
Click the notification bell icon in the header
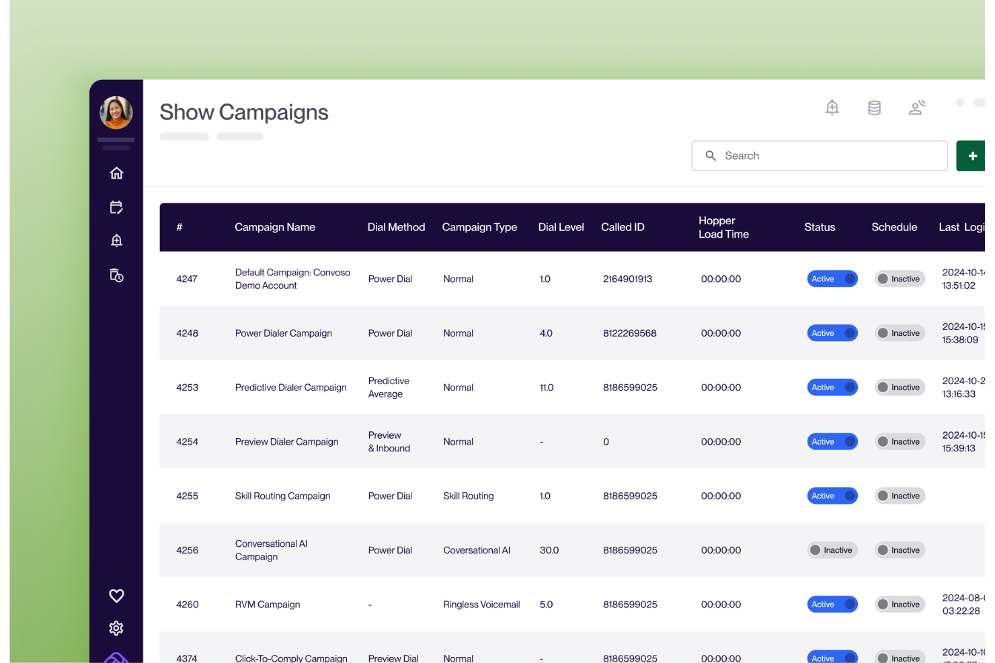tap(832, 107)
